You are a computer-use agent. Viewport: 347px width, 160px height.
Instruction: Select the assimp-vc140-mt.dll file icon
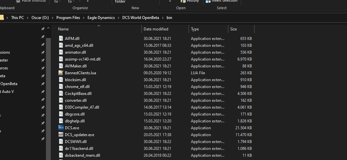[61, 59]
